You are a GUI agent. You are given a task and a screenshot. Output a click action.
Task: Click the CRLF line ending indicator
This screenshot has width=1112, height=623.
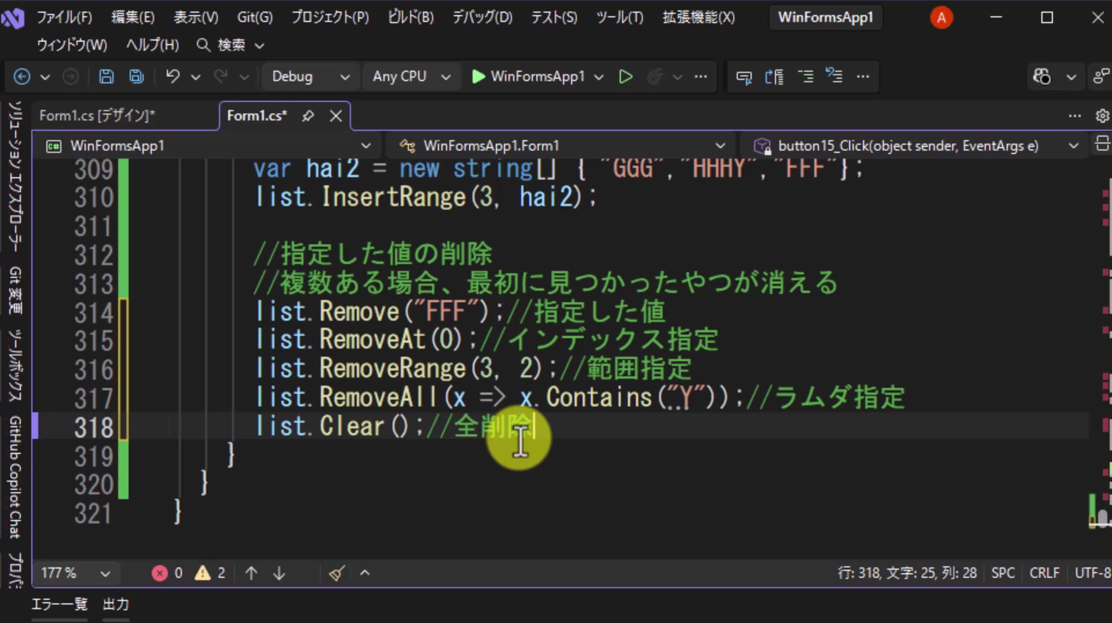pos(1044,573)
